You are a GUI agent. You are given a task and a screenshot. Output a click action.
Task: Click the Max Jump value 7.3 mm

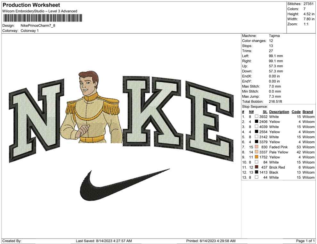coord(275,96)
